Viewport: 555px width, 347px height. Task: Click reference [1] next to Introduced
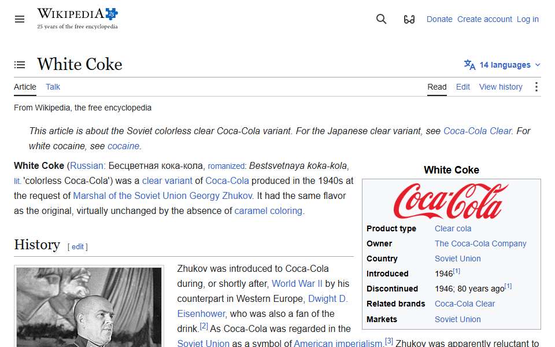pos(457,271)
